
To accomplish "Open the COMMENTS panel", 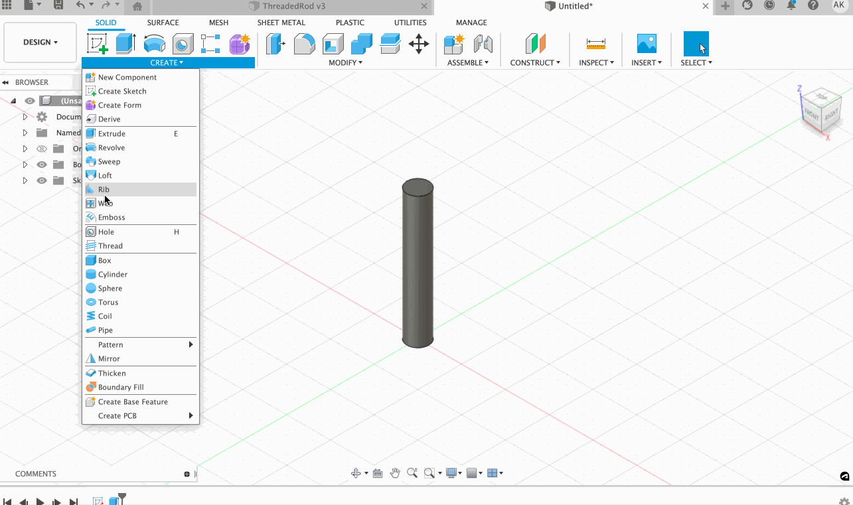I will pos(36,473).
